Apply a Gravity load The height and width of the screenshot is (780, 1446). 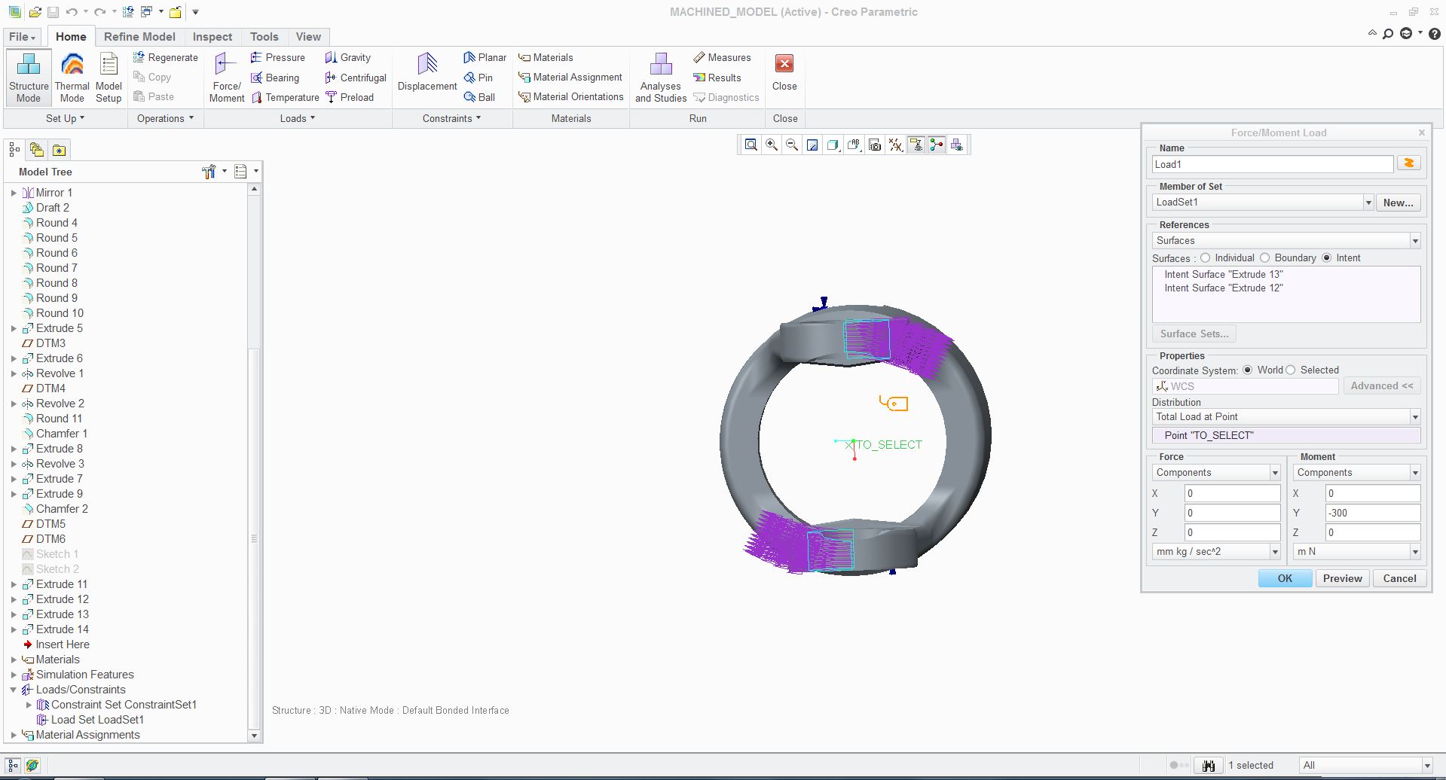pyautogui.click(x=348, y=57)
